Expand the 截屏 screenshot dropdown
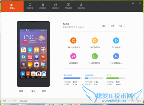The image size is (144, 105). 22,91
